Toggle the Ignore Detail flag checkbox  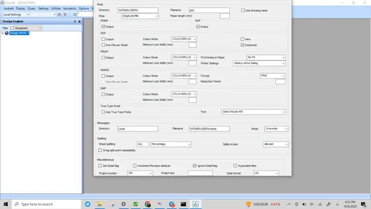[x=194, y=166]
